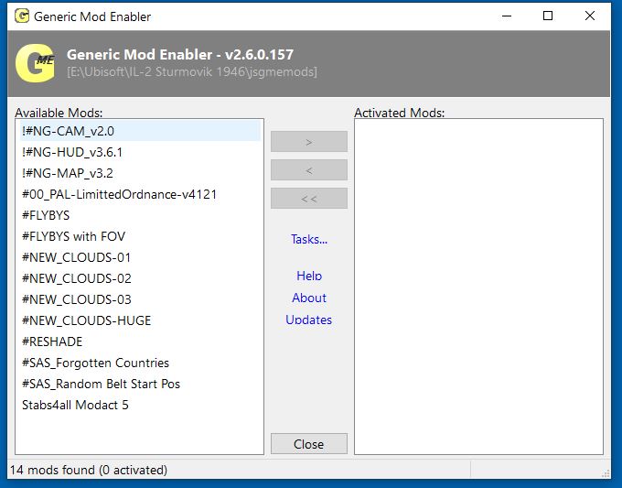Click the yellow GME logo in header
The height and width of the screenshot is (488, 622).
point(36,63)
